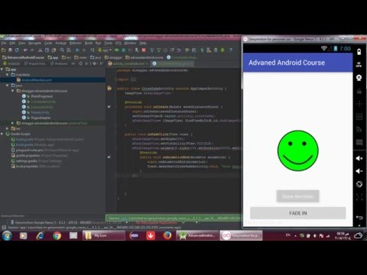Open the View menu

point(21,44)
